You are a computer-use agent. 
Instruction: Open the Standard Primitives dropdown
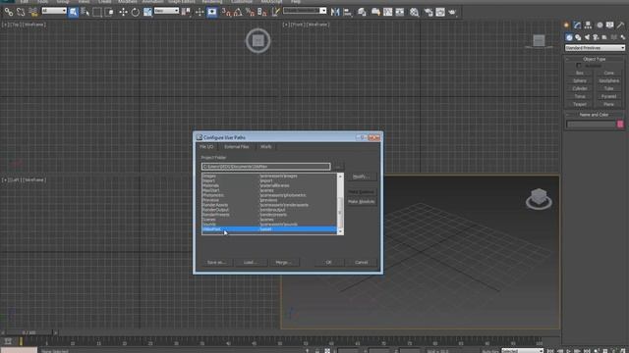click(x=595, y=48)
